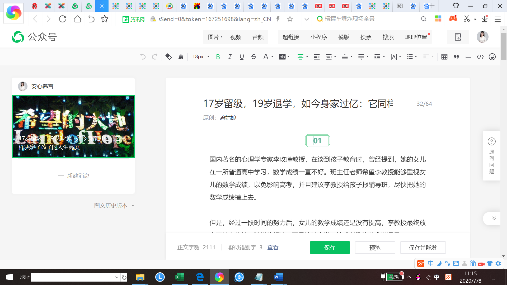Toggle underline formatting
The width and height of the screenshot is (507, 285).
tap(242, 57)
